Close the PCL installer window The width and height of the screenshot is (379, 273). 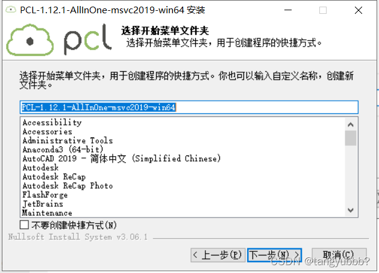point(359,10)
